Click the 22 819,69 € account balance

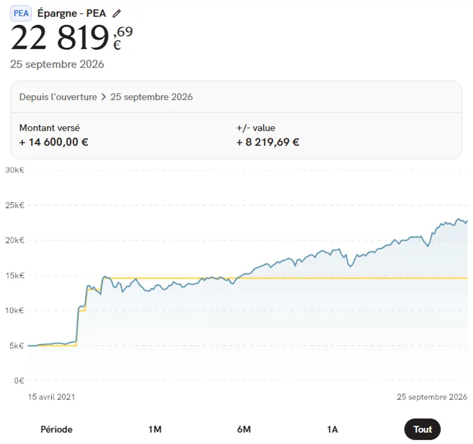(71, 37)
